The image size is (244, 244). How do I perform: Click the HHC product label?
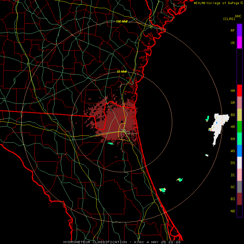coord(238,16)
